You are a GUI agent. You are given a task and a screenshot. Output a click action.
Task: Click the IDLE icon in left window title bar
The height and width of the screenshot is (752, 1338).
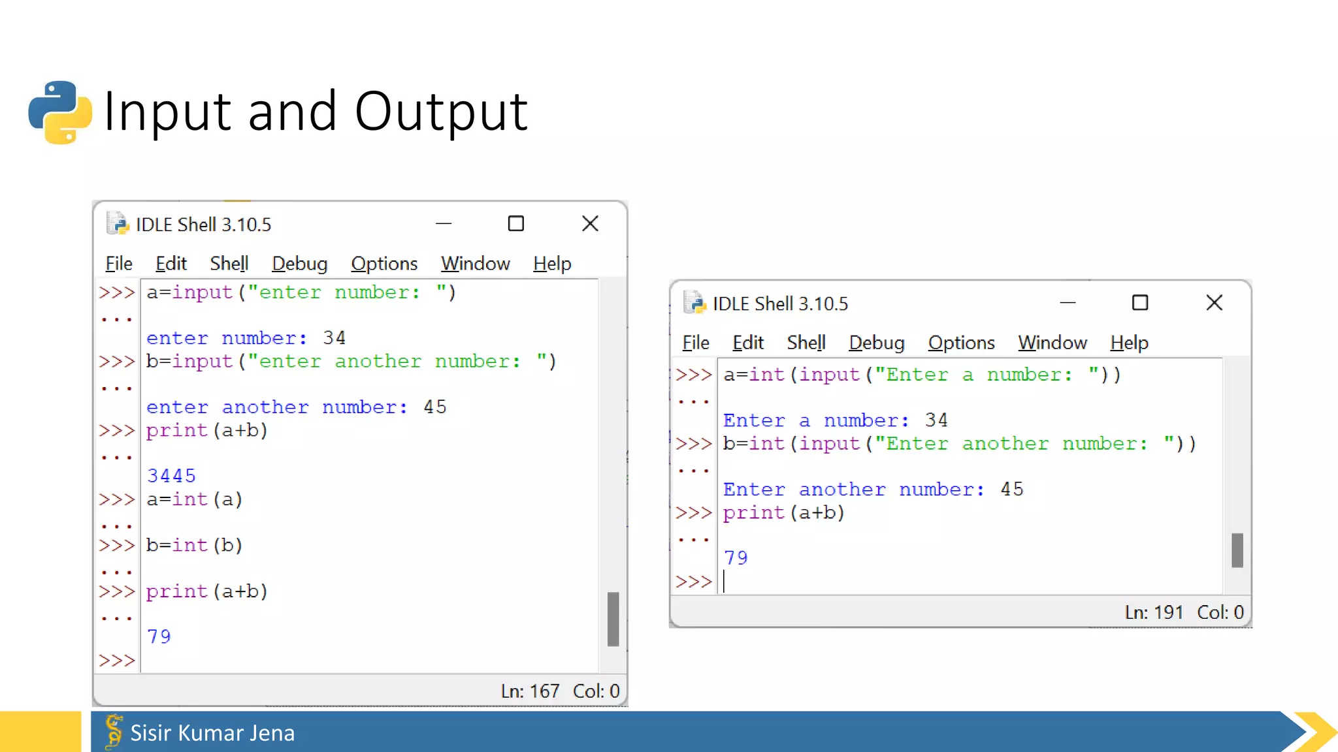[118, 224]
